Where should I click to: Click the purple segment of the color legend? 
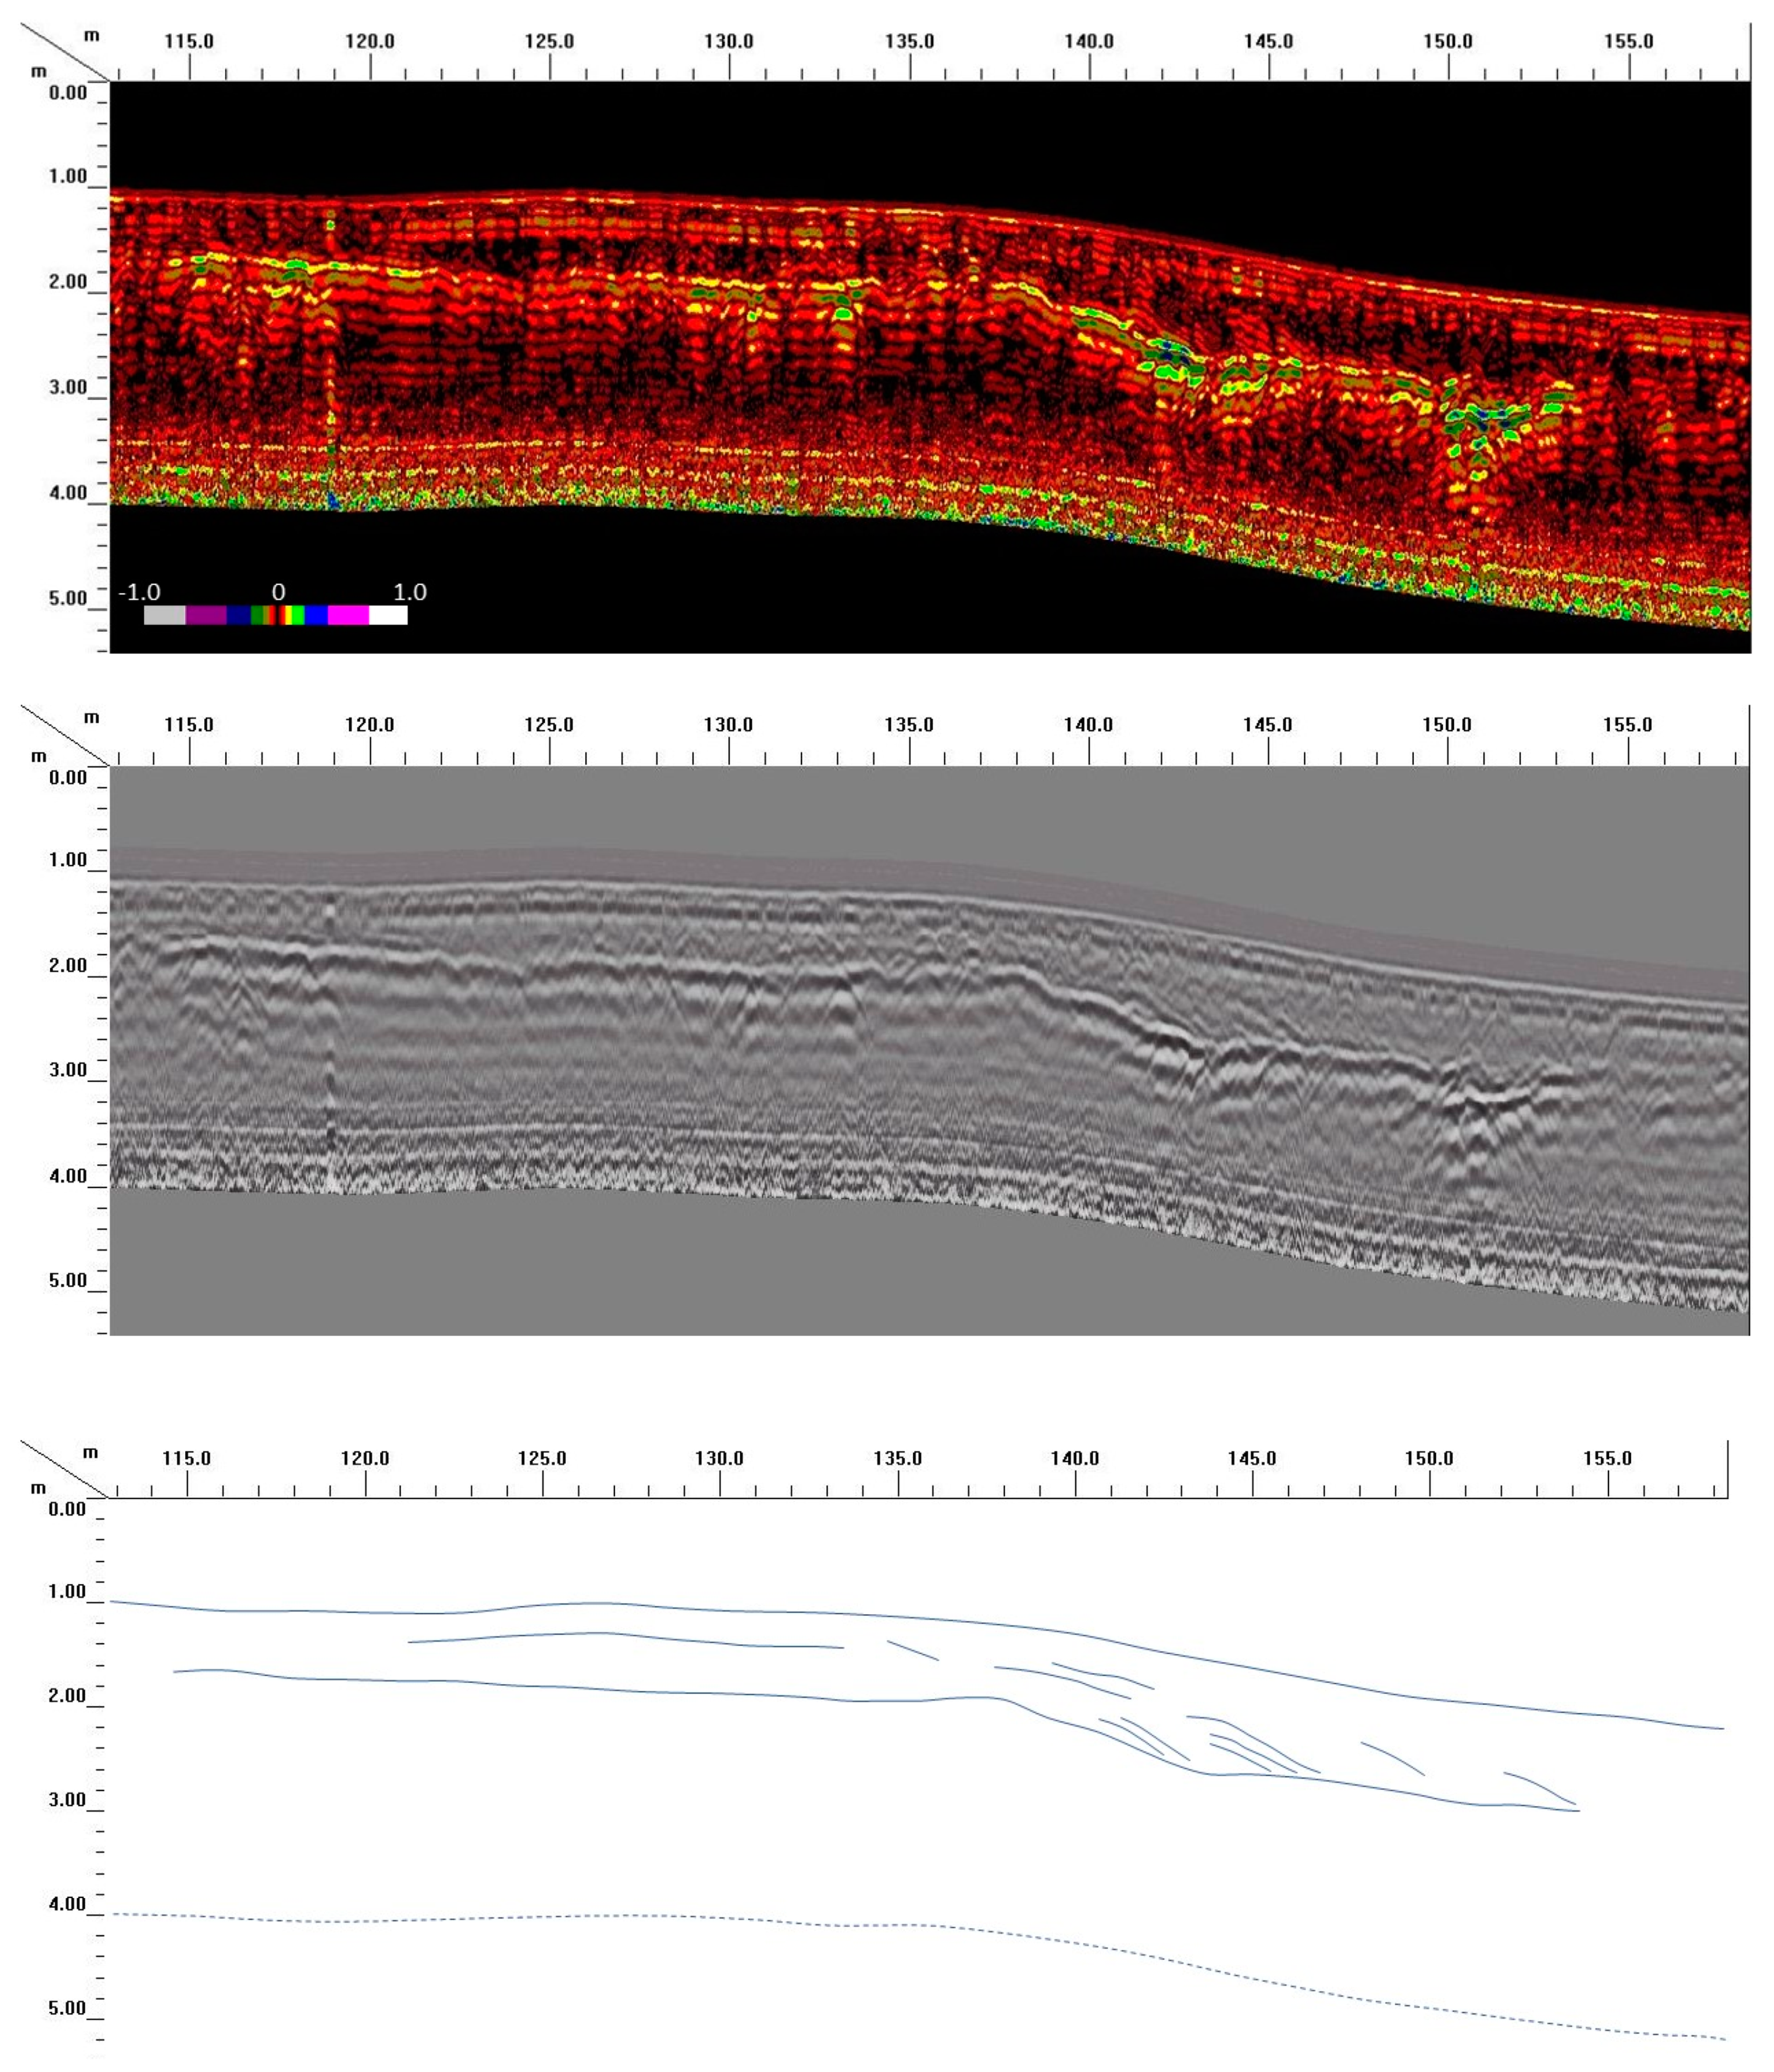[x=206, y=615]
